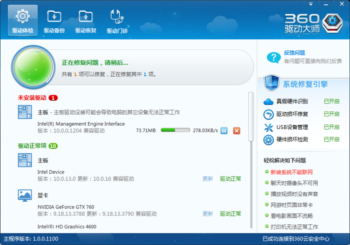Open the 播放视频时没有声音 troubleshooting link
This screenshot has height=245, width=350.
[294, 194]
